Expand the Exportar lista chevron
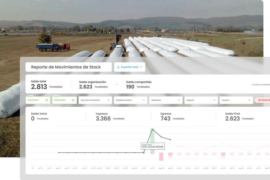The height and width of the screenshot is (180, 270). pyautogui.click(x=141, y=67)
